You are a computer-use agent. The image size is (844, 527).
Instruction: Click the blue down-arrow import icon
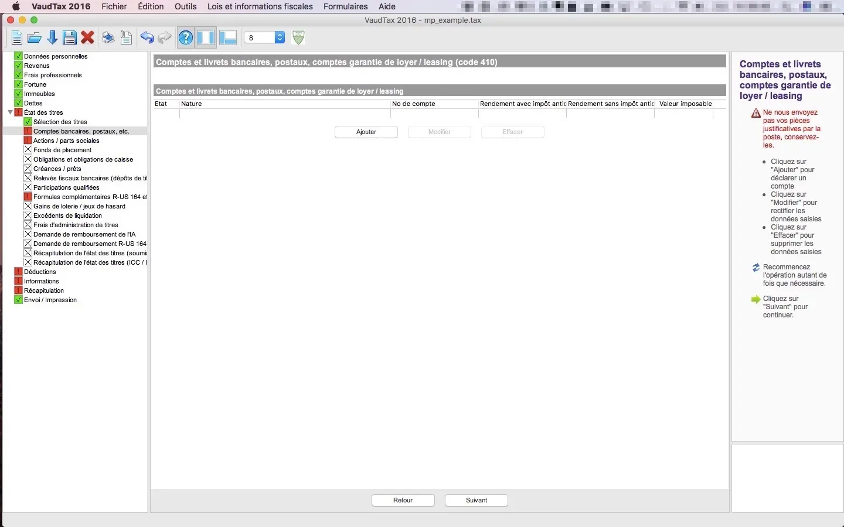(x=52, y=38)
